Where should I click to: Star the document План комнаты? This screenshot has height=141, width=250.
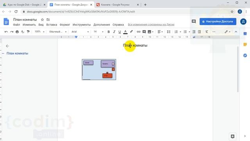[x=42, y=20]
